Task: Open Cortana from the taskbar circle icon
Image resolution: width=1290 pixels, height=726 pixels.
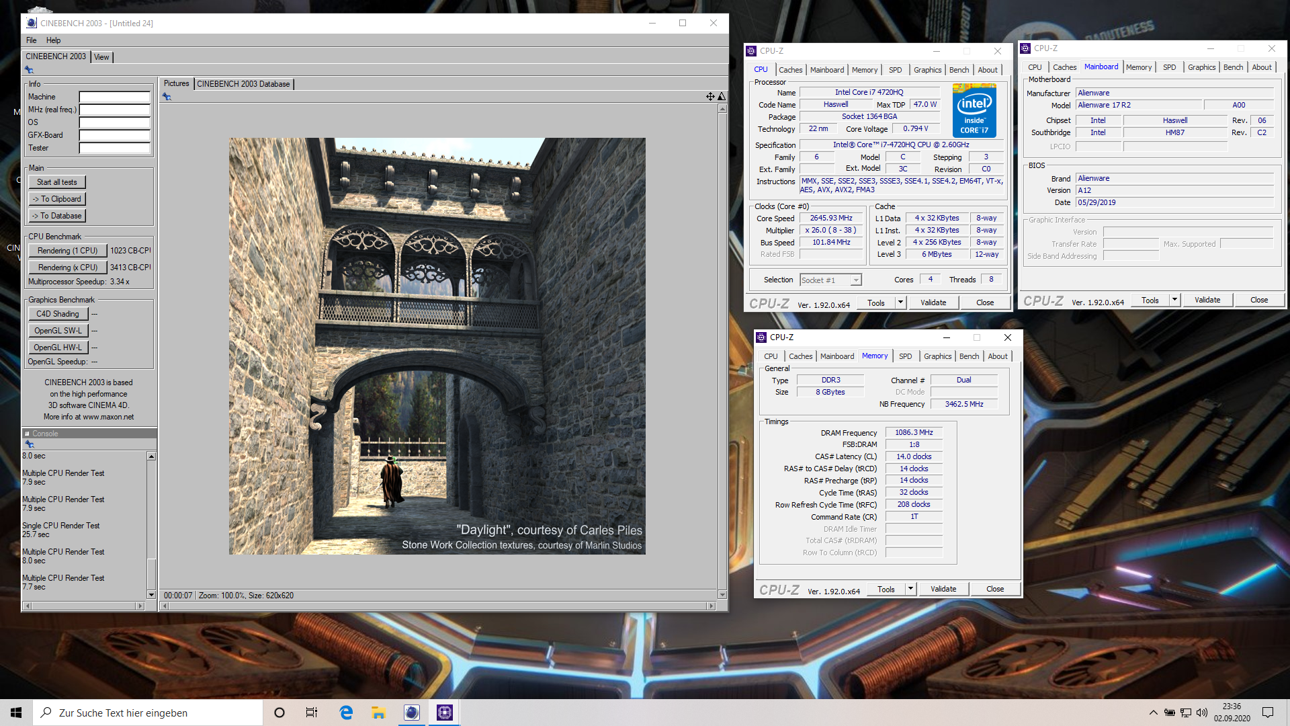Action: point(279,713)
